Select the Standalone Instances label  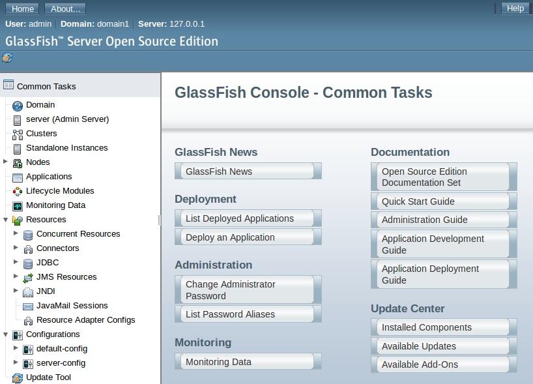67,147
